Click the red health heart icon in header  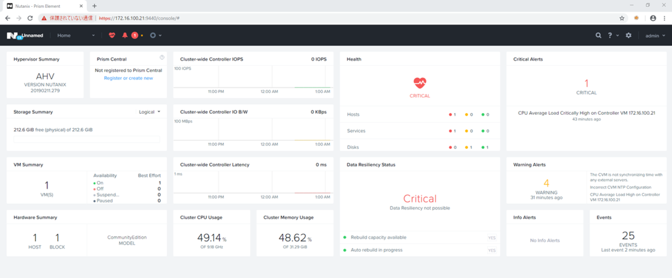(x=112, y=35)
